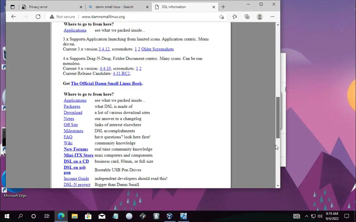Open the DSL on a CD link
Screen dimensions: 356x222
click(76, 162)
